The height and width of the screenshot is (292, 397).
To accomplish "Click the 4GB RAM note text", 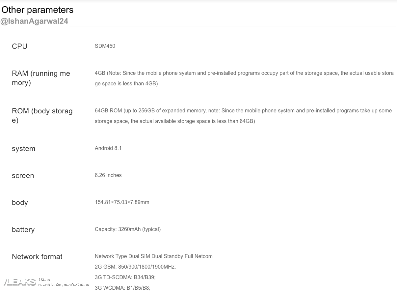I will coord(244,78).
